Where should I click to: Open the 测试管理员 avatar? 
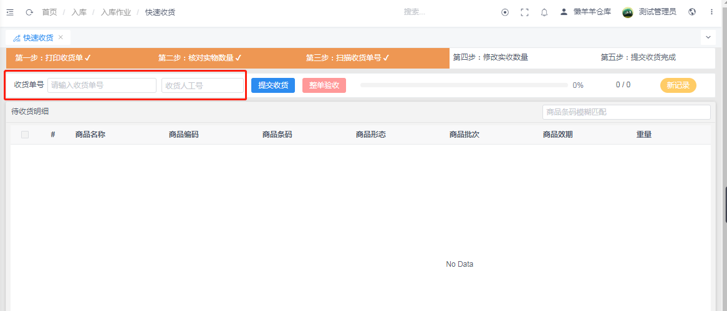click(x=628, y=12)
